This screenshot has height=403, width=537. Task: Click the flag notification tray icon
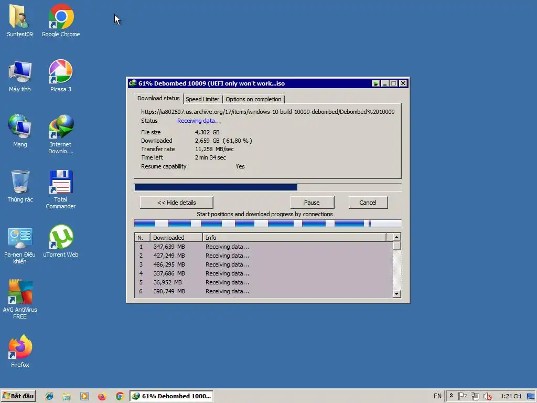(463, 396)
